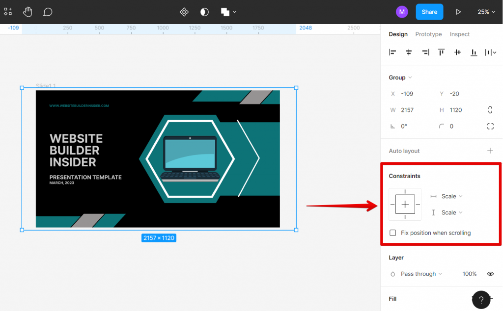Start presentation with the play button
Screen dimensions: 503x311
click(x=458, y=12)
